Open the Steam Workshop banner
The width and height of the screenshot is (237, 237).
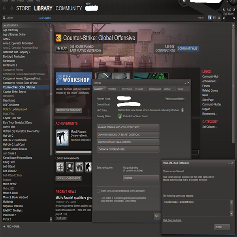click(x=74, y=79)
